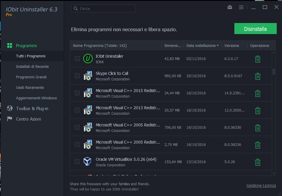Screen dimensions: 282x196
Task: Click the program list scrollbar thumb
Action: (274, 71)
